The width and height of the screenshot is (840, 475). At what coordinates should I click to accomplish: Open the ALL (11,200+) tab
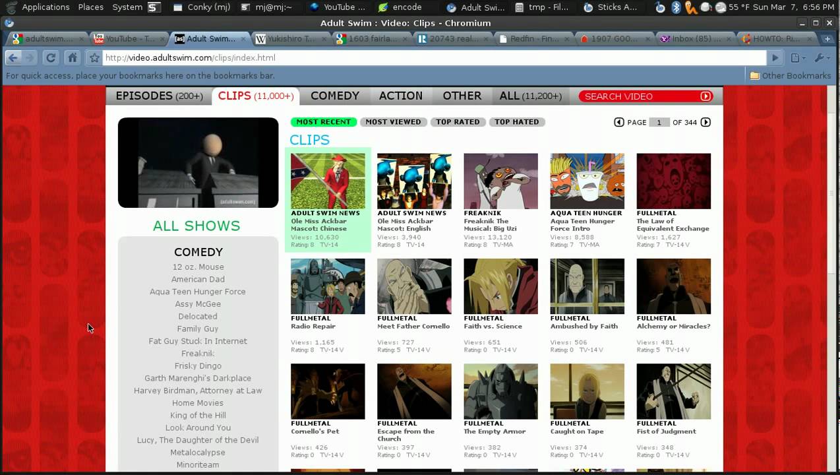click(531, 96)
